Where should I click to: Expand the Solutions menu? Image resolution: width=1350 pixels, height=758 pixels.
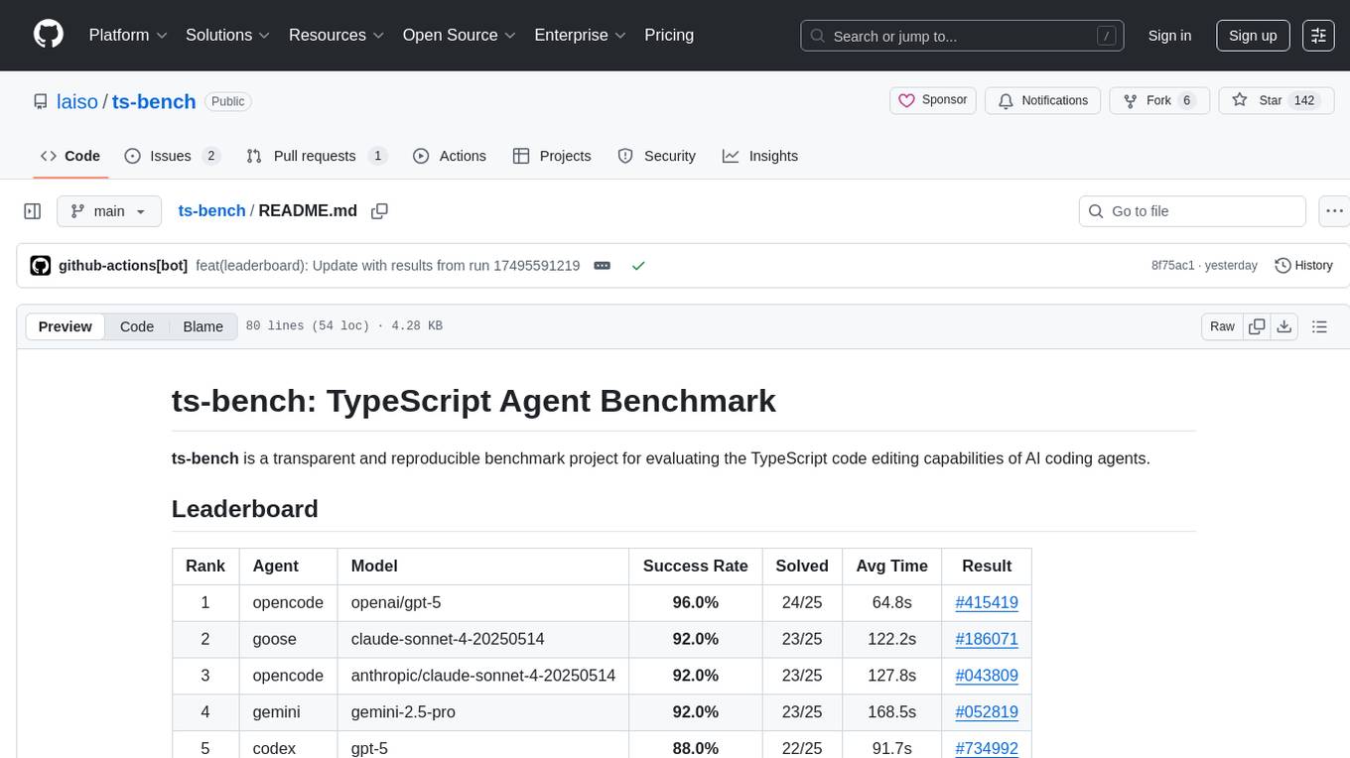[x=227, y=35]
